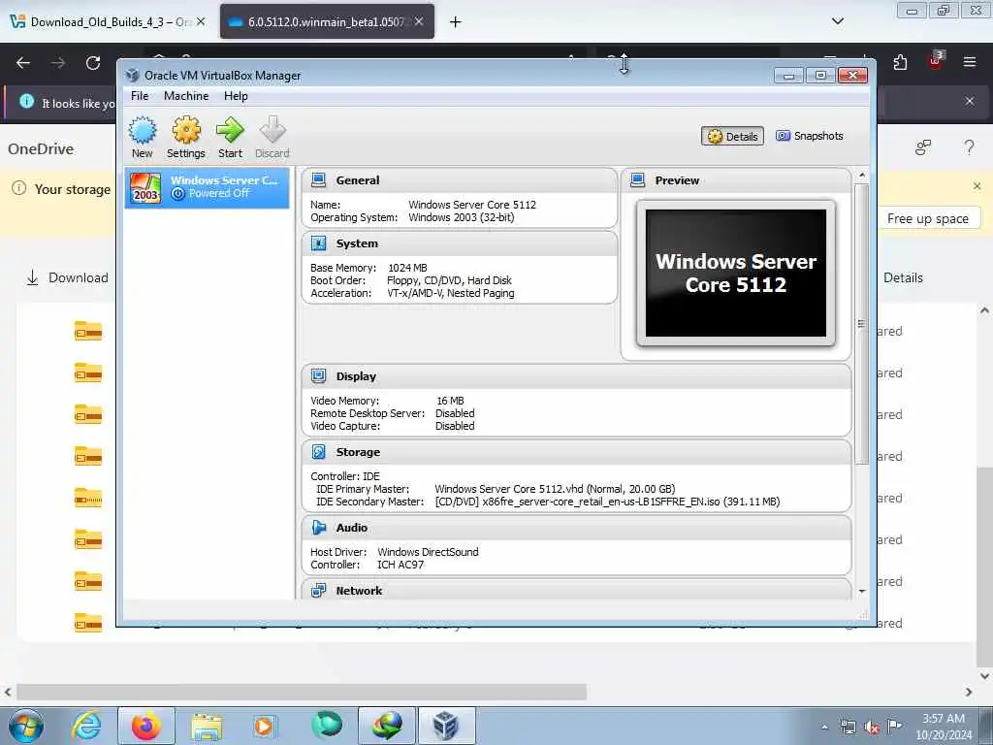The width and height of the screenshot is (993, 745).
Task: Click the Display section monitor icon
Action: click(318, 376)
